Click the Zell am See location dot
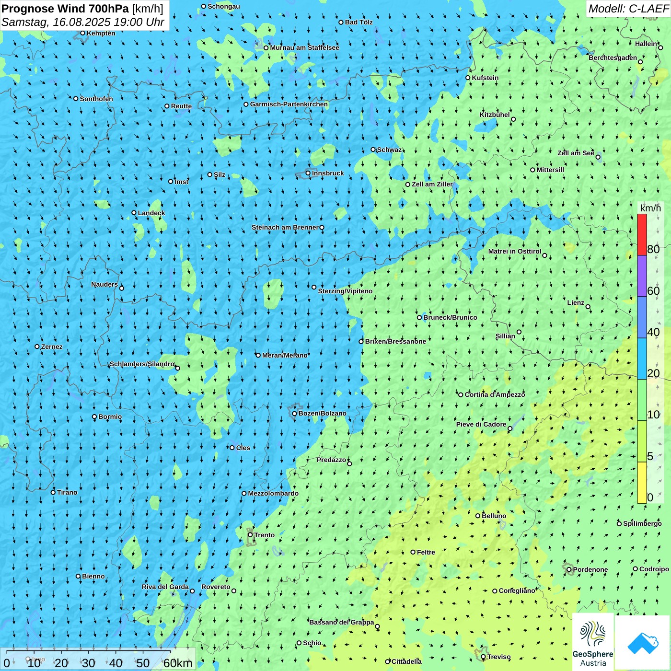This screenshot has height=671, width=671. pyautogui.click(x=598, y=157)
